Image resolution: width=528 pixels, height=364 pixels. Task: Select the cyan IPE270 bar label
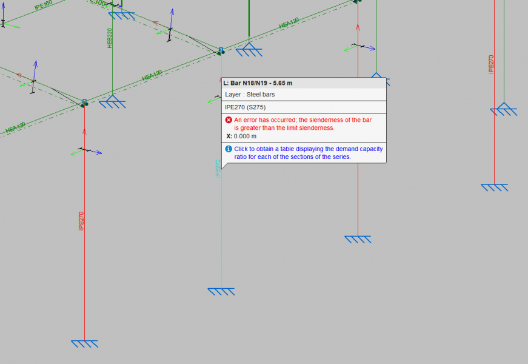coord(218,168)
